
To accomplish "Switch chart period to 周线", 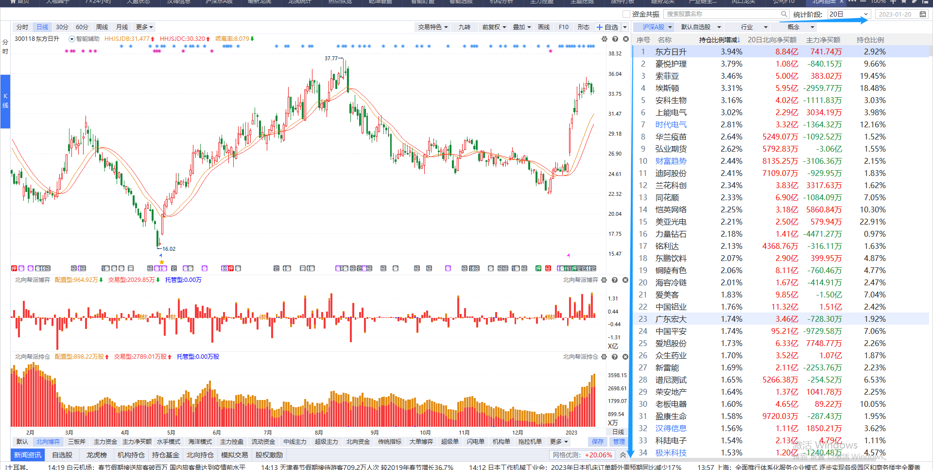I will 102,27.
